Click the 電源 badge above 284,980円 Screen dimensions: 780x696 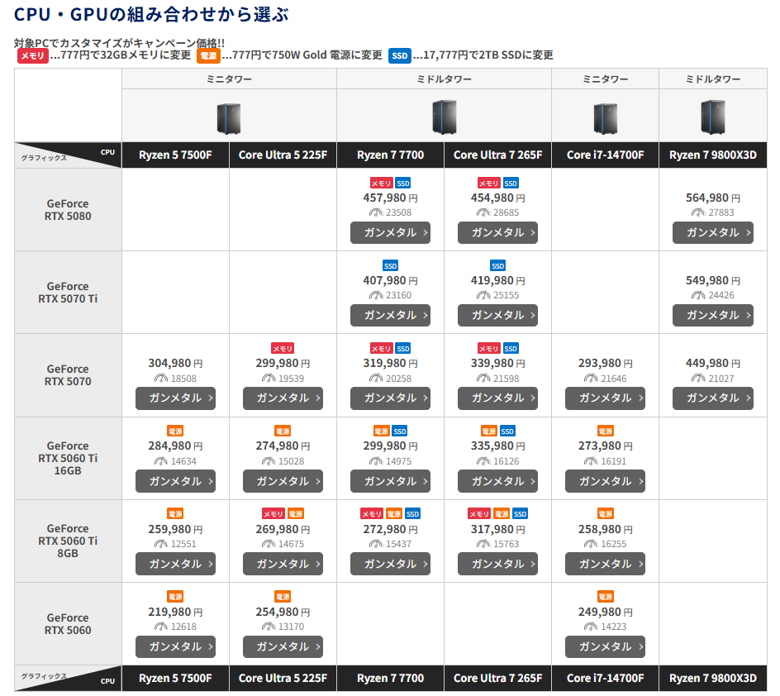tap(175, 431)
